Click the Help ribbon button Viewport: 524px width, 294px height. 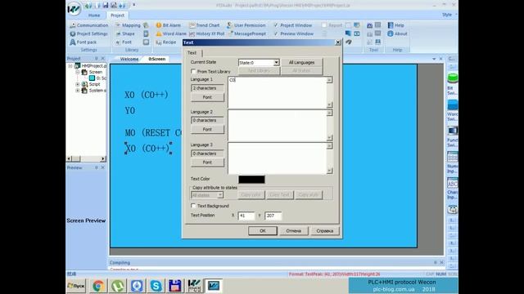[396, 25]
